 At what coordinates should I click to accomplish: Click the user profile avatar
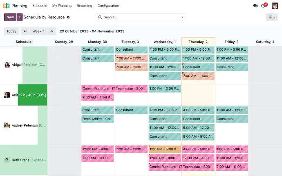pos(275,6)
